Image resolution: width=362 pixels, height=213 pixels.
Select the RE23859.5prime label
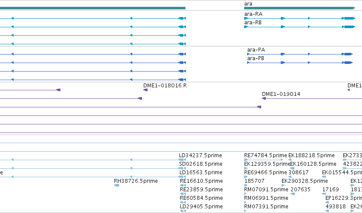pos(201,190)
